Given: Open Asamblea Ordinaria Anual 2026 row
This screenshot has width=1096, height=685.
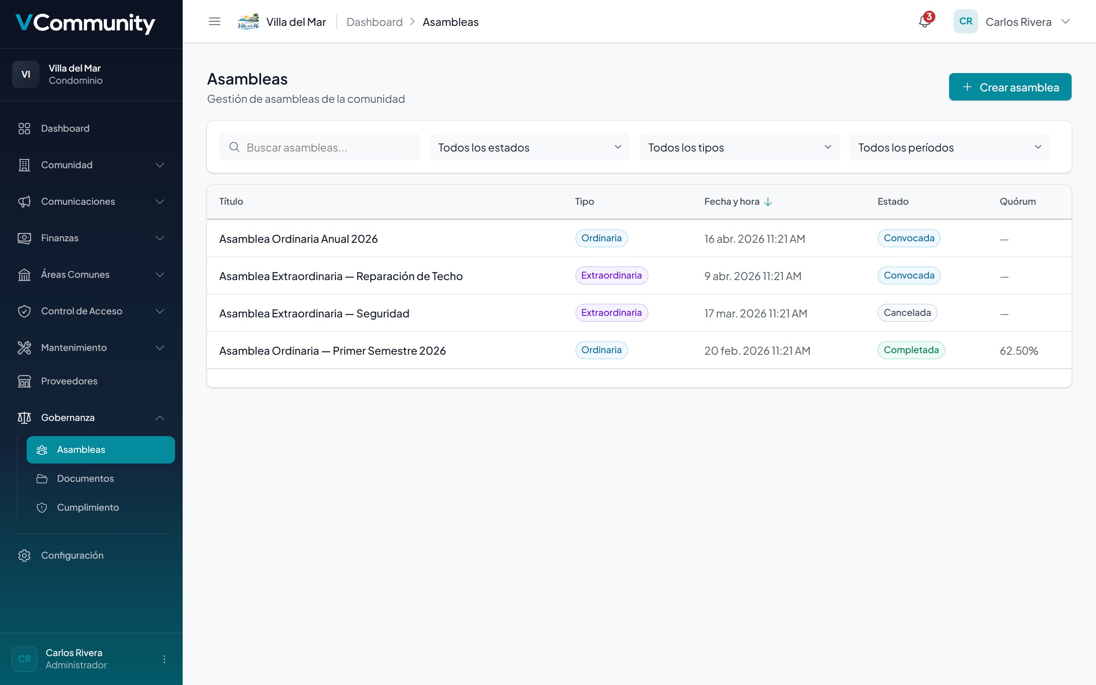Looking at the screenshot, I should click(639, 239).
